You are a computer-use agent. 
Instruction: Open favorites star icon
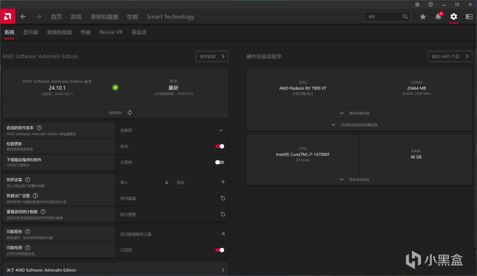(x=423, y=17)
